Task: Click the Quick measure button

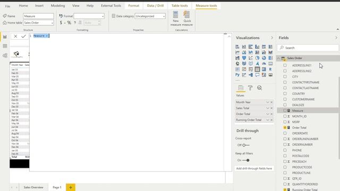Action: [x=187, y=19]
